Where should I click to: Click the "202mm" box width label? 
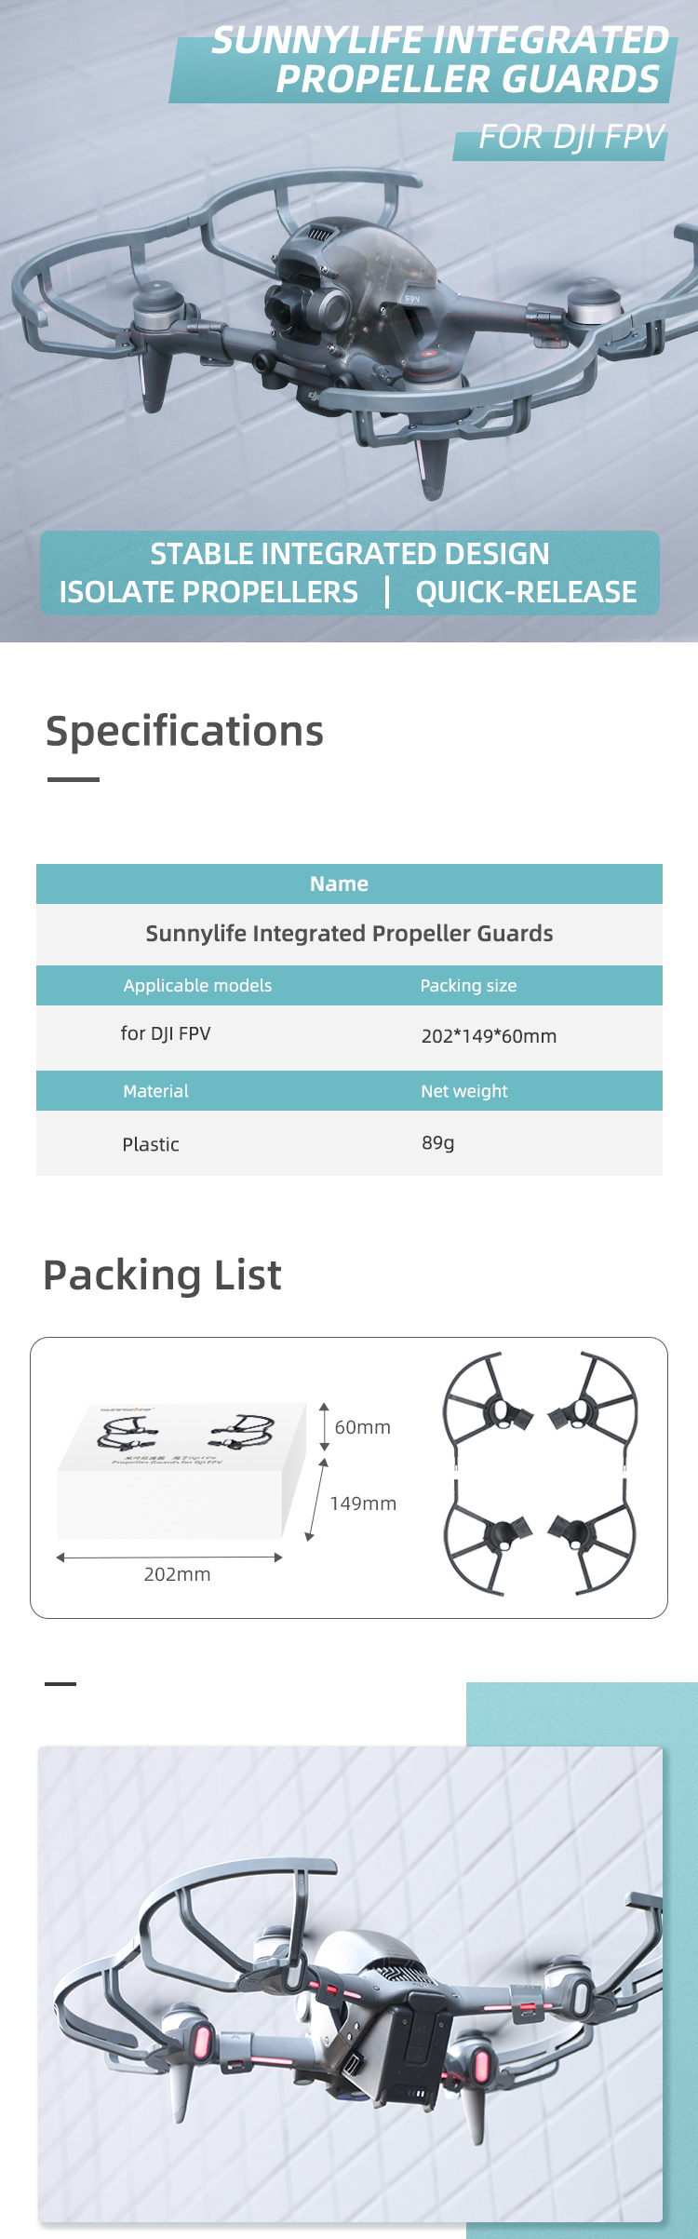coord(177,1574)
